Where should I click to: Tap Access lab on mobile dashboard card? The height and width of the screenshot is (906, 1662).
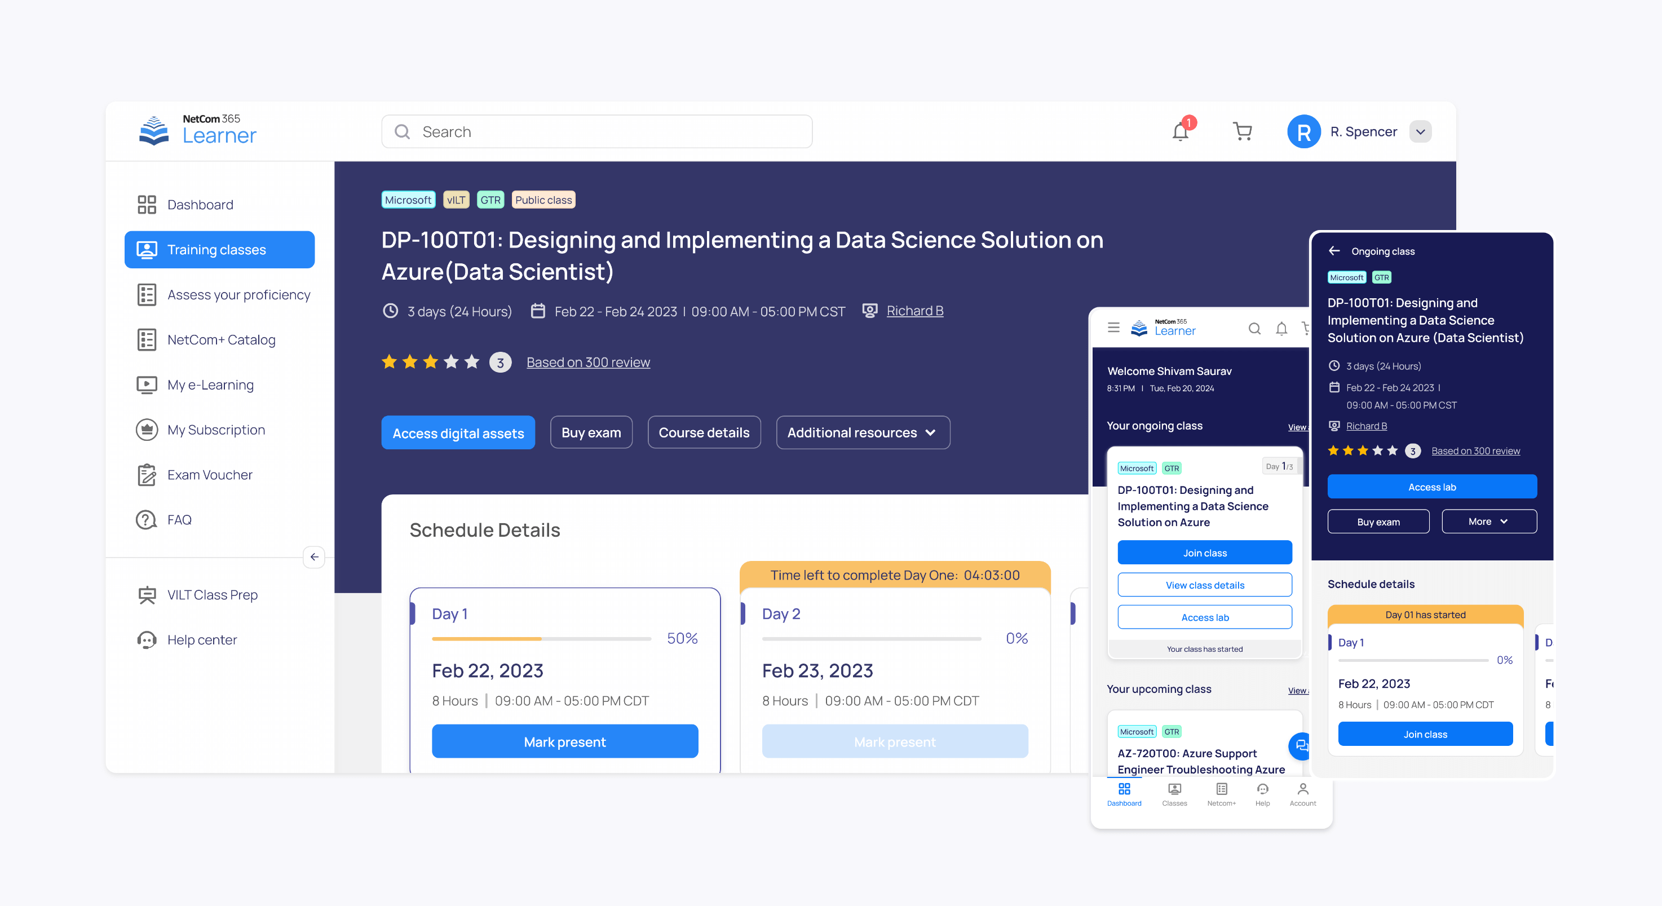coord(1205,617)
